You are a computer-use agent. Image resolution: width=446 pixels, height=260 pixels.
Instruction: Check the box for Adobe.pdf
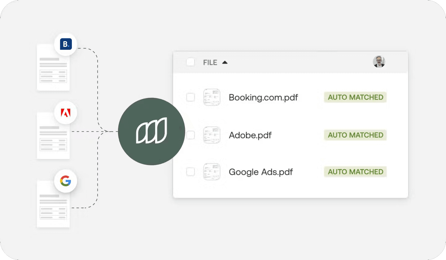click(190, 135)
